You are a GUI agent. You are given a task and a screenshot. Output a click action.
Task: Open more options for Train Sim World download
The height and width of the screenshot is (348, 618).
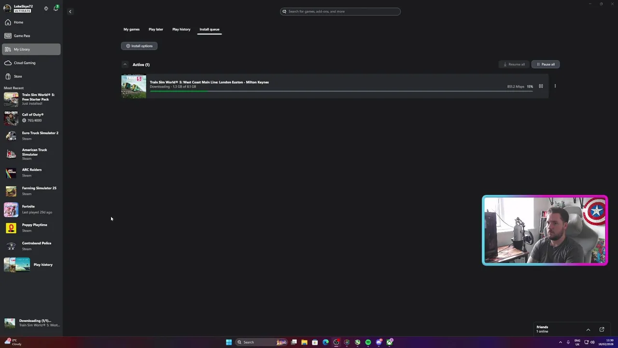(x=555, y=87)
